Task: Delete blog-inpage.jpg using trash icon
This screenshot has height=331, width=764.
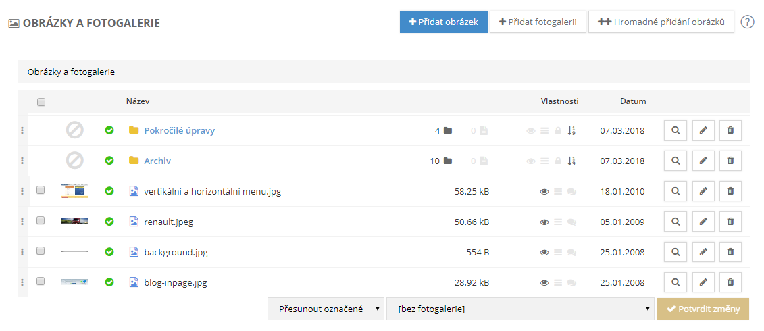Action: (730, 282)
